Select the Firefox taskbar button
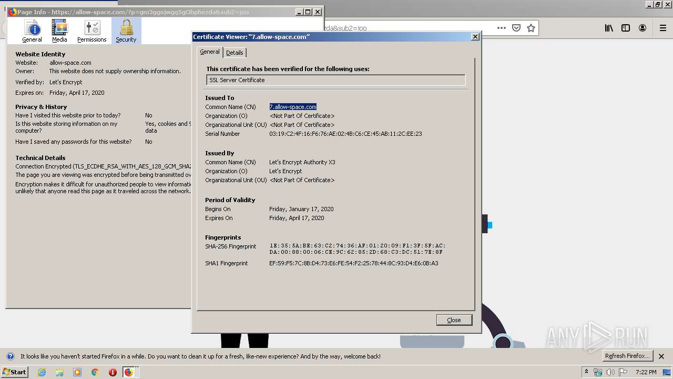This screenshot has width=673, height=379. [x=129, y=372]
